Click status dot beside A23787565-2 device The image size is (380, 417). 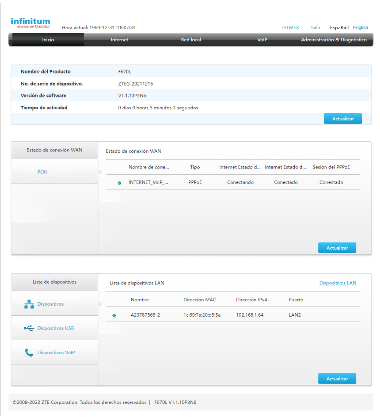coord(114,315)
